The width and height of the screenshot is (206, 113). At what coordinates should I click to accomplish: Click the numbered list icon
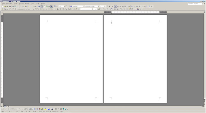pyautogui.click(x=132, y=6)
